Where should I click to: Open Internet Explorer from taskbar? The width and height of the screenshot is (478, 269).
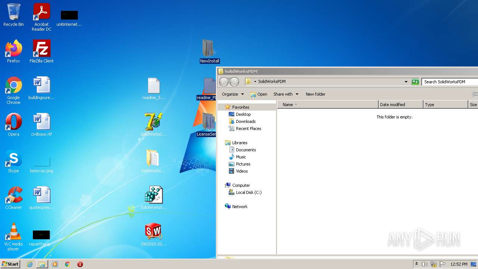(x=30, y=264)
